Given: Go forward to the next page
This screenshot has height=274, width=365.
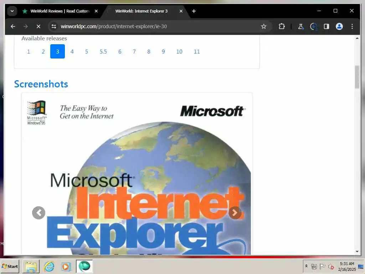Looking at the screenshot, I should 26,26.
